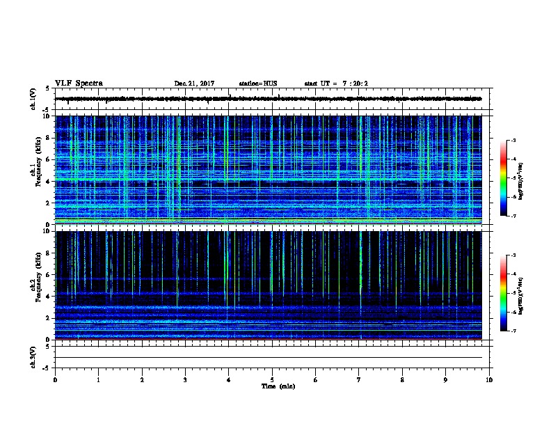The height and width of the screenshot is (426, 551).
Task: Click the 'Time (min)' axis title
Action: click(278, 386)
